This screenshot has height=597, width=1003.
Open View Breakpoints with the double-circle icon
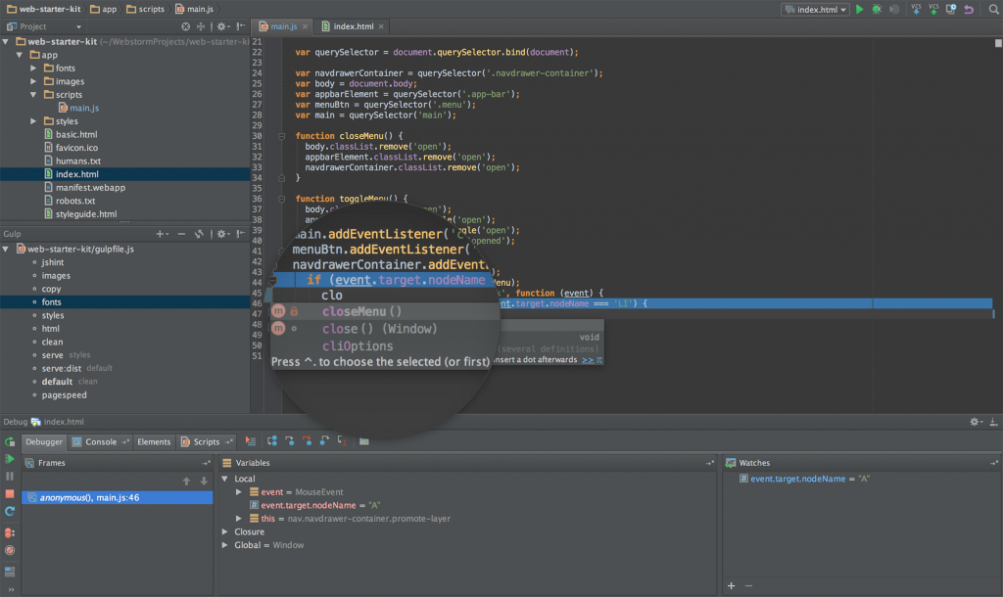pyautogui.click(x=9, y=533)
